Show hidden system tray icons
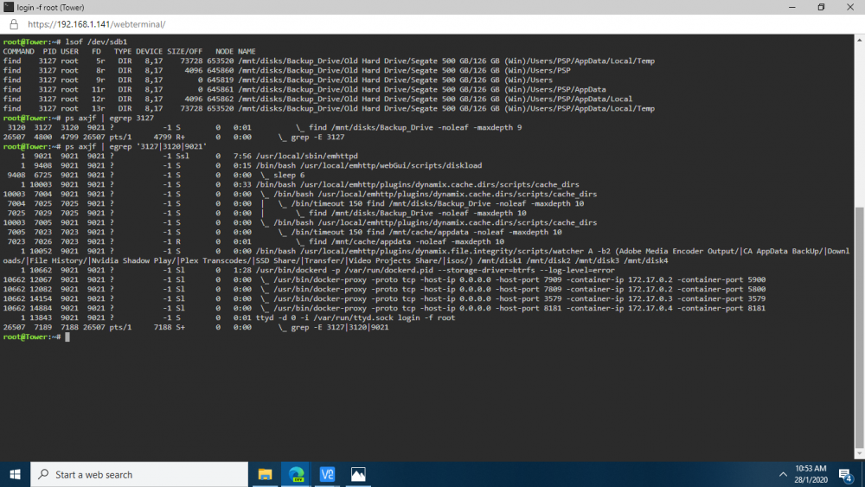Screen dimensions: 865x487 [x=783, y=474]
